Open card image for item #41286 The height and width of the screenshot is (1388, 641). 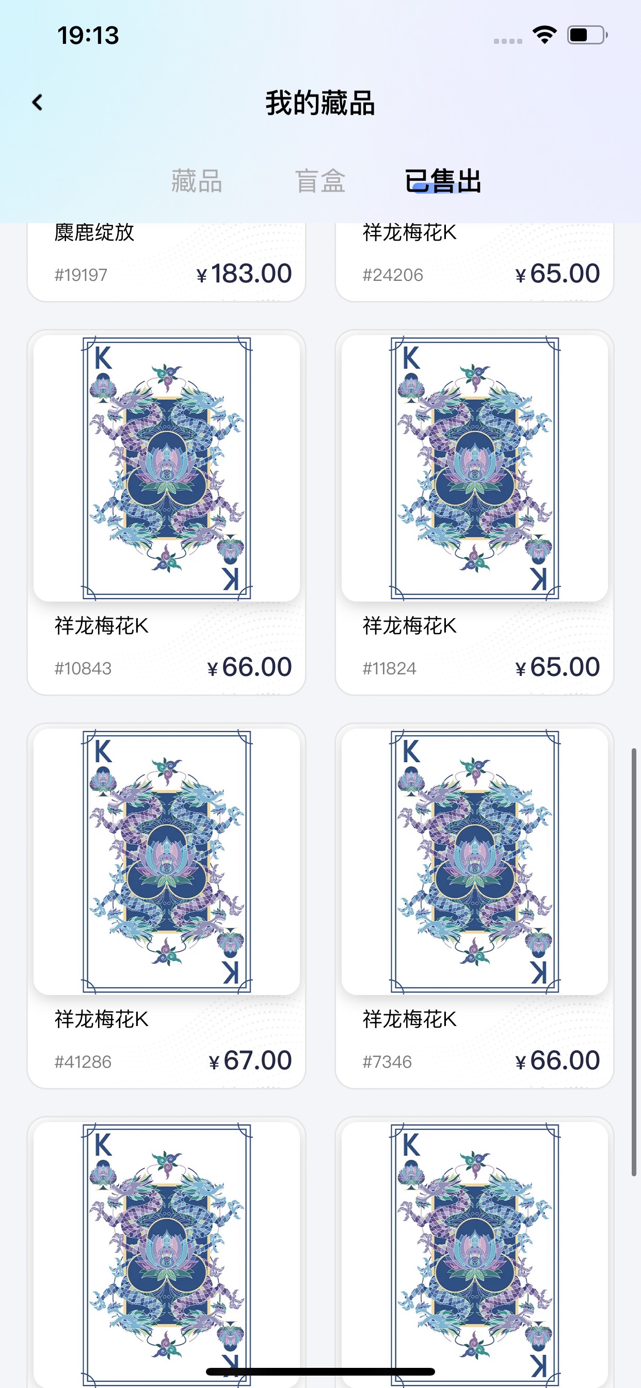pos(167,862)
